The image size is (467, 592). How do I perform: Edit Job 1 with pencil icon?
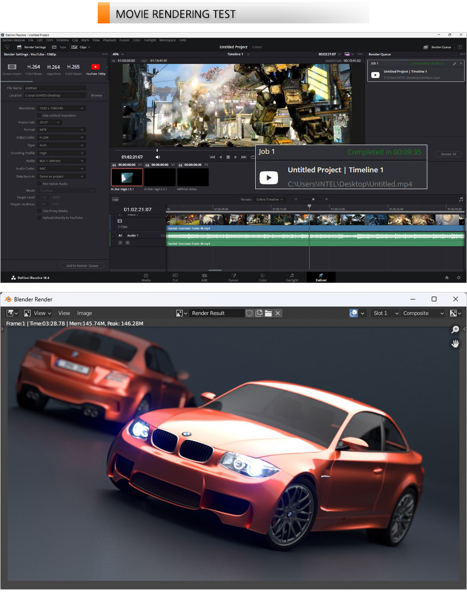click(455, 64)
